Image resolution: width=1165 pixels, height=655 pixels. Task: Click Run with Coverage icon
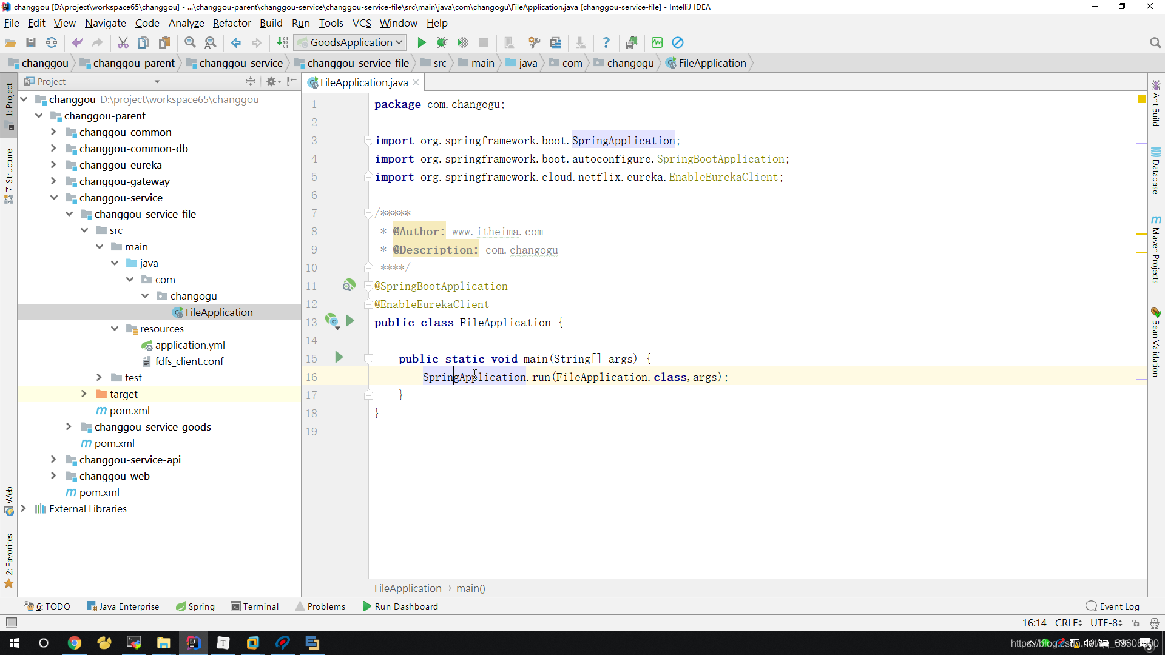462,42
